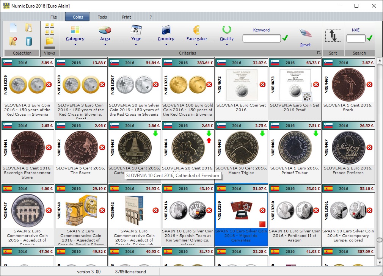Switch to thumbnails grid view icon
383x276 pixels.
[50, 29]
